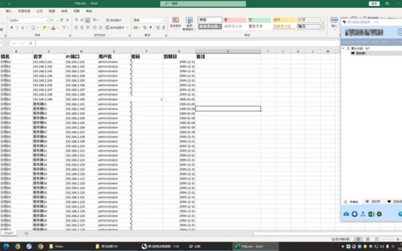Apply the red Bad cell style

pyautogui.click(x=234, y=19)
